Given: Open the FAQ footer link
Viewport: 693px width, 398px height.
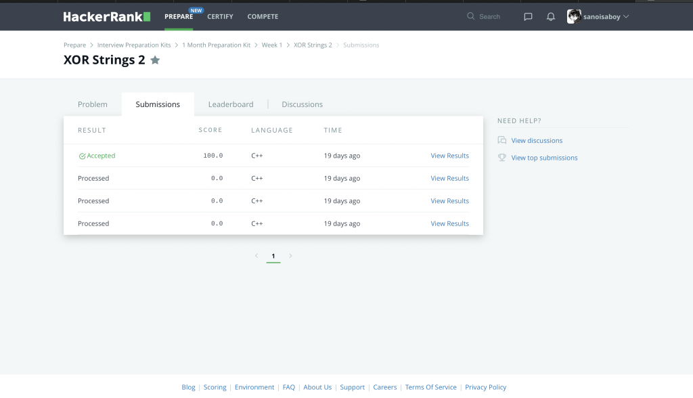Looking at the screenshot, I should click(288, 387).
